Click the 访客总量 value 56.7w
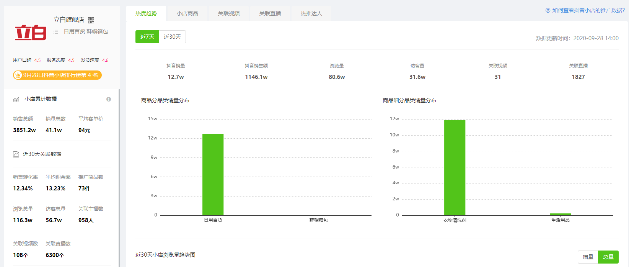Screen dimensions: 629x267 pos(54,220)
